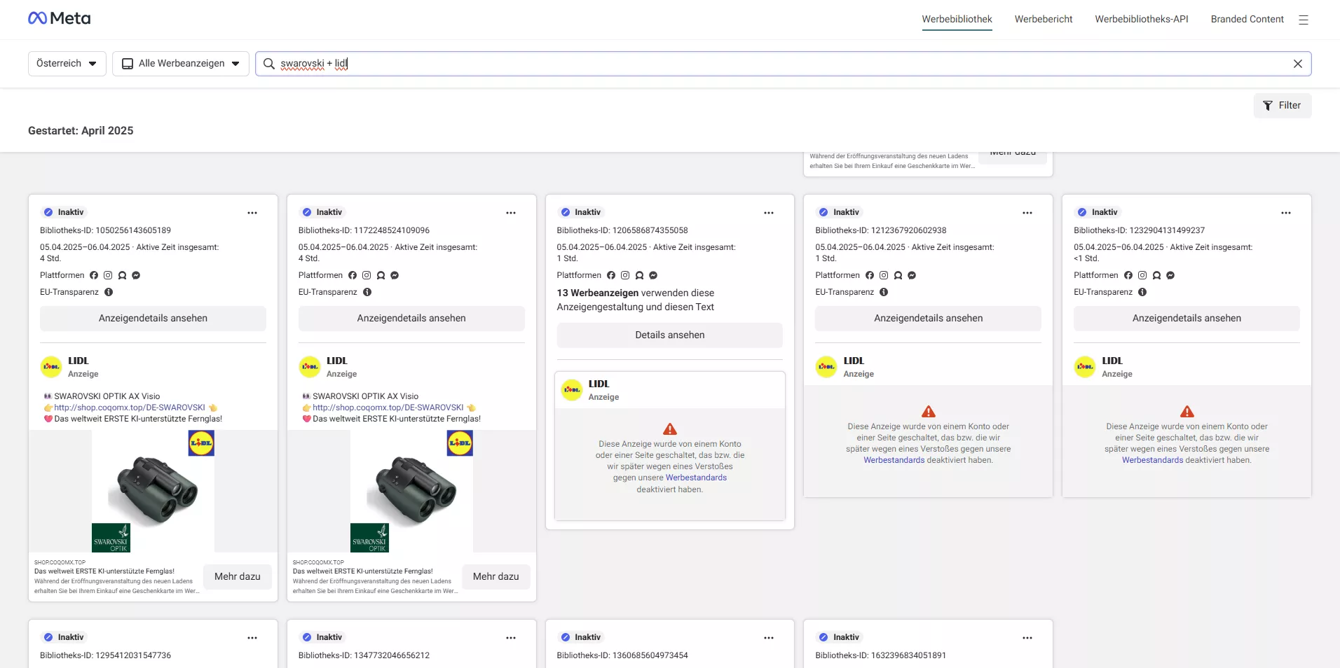Click EU-Transparenz info icon on ad 1172248524109096
This screenshot has height=668, width=1340.
[x=367, y=293]
